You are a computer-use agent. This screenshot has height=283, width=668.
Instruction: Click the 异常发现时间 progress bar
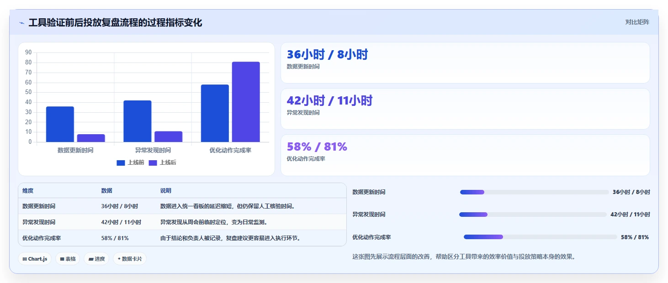click(533, 215)
